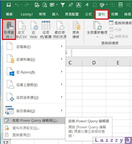The width and height of the screenshot is (132, 144).
Task: Open 結合查詢(Q) submenu
Action: 34,111
